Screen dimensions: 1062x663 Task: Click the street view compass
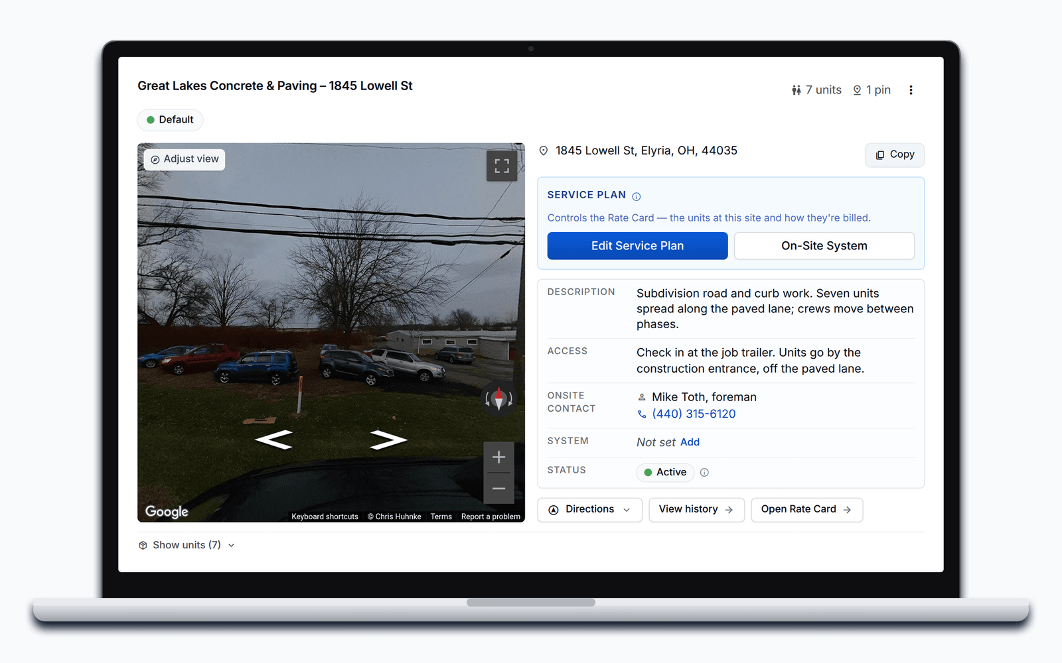(498, 399)
